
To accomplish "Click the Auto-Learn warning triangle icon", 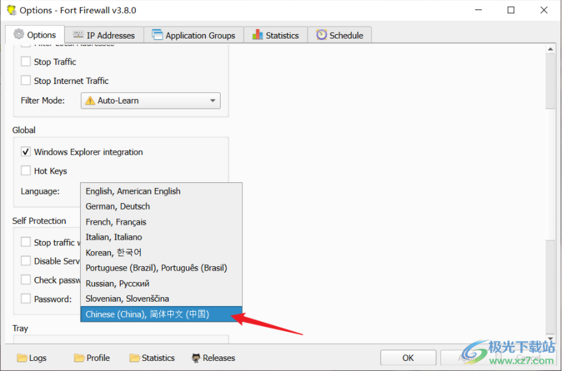I will pyautogui.click(x=90, y=101).
